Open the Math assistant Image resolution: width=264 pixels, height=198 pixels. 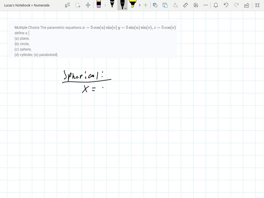(x=195, y=5)
